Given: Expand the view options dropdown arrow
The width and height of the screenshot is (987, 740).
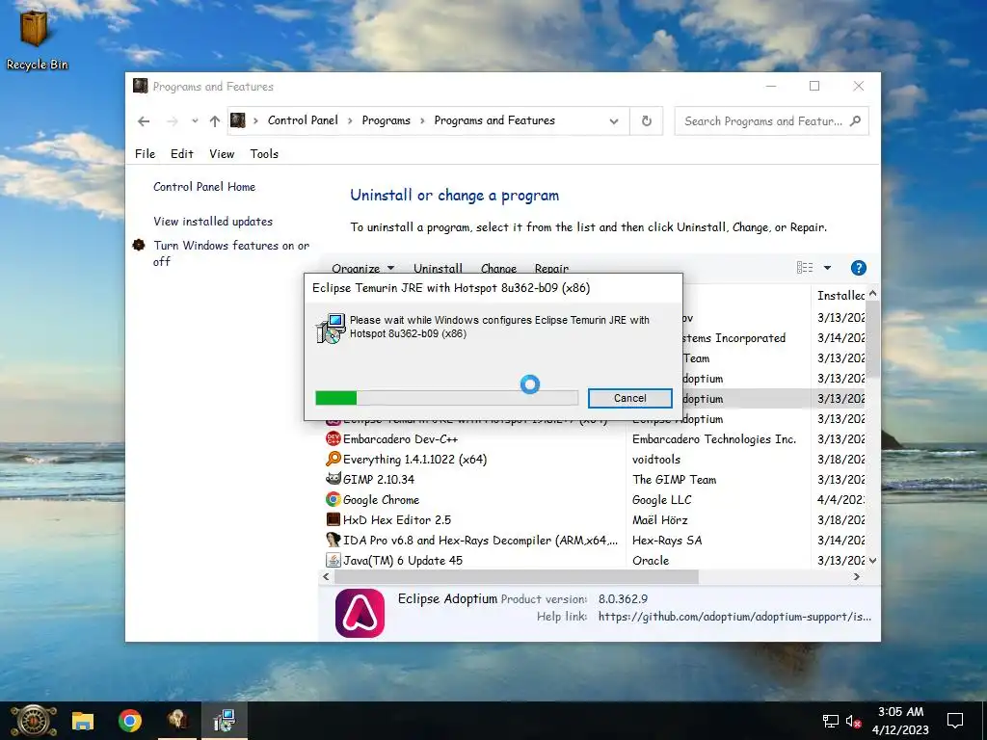Looking at the screenshot, I should tap(827, 268).
